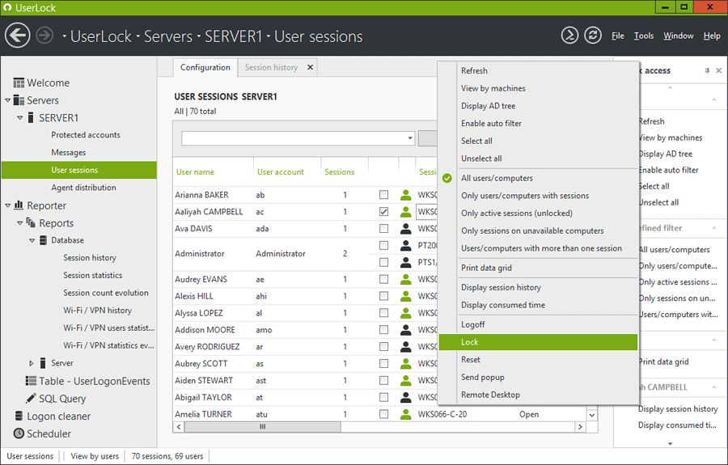Click the PowerShell console icon in header
Screen dimensions: 728x465
(570, 36)
